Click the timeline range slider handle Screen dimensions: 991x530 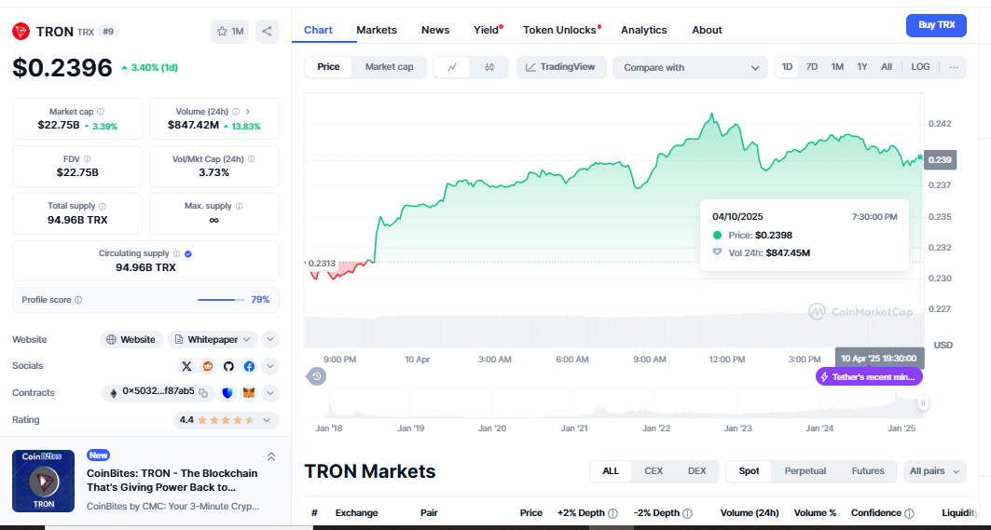(923, 403)
